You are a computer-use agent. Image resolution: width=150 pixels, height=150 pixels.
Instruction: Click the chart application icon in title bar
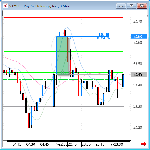coord(6,6)
